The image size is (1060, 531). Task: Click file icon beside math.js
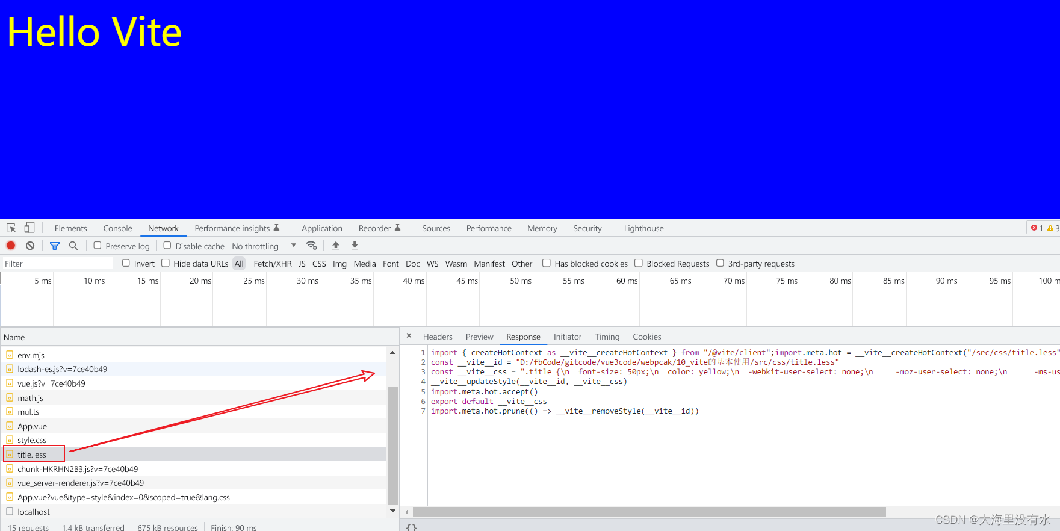coord(10,398)
